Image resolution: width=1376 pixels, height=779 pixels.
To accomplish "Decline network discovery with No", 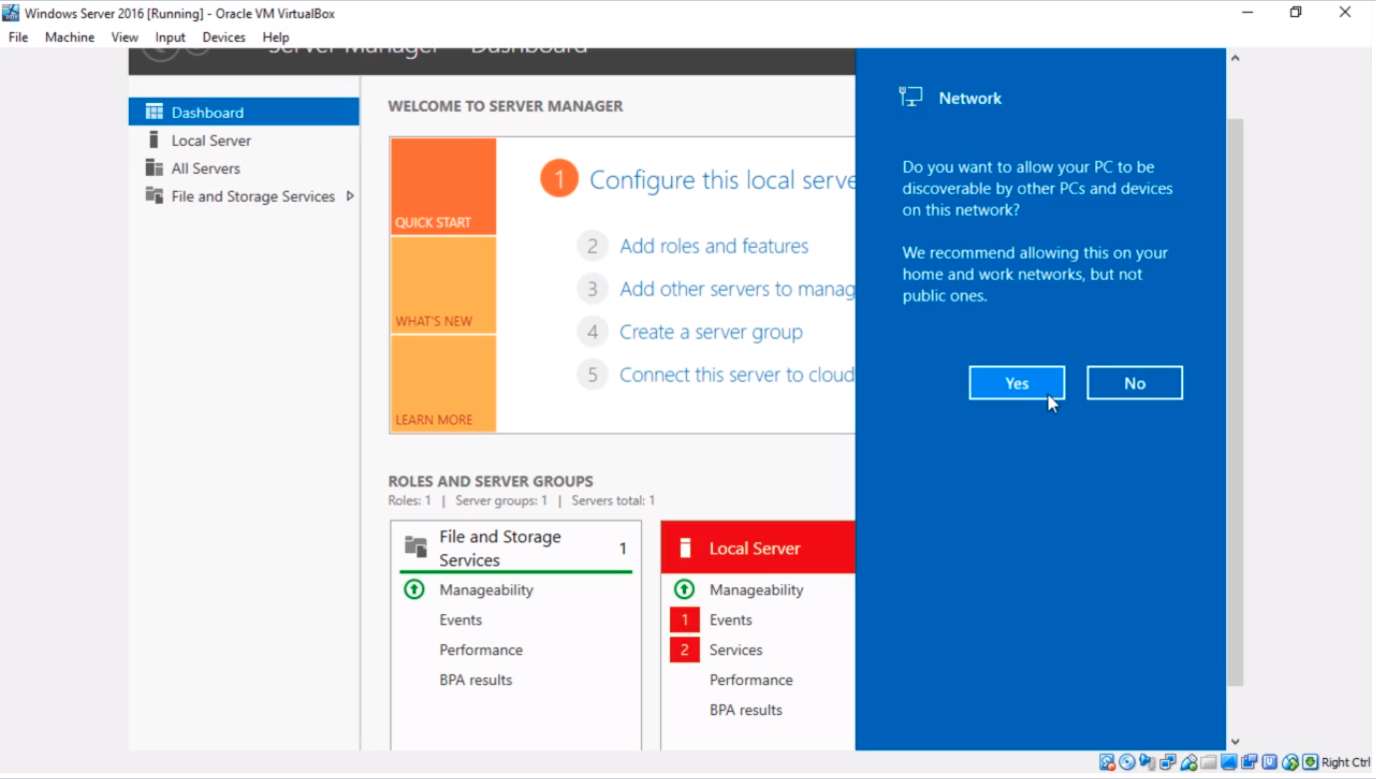I will 1134,383.
